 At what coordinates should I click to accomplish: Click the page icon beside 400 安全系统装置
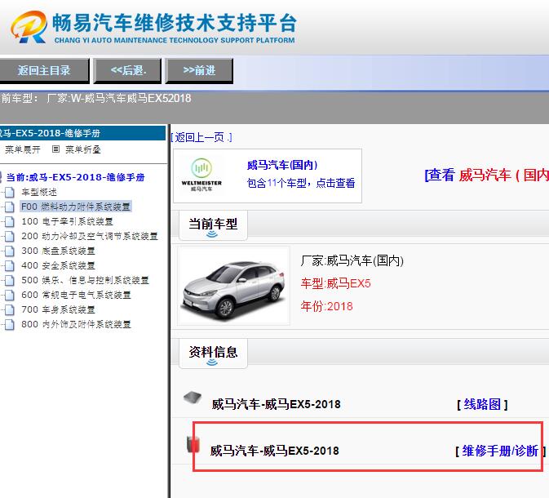tap(10, 266)
